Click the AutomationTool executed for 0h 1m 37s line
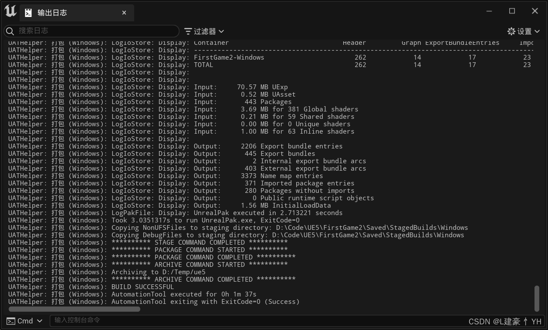 (132, 294)
